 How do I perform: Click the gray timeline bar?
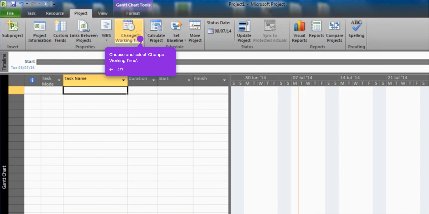(x=233, y=62)
